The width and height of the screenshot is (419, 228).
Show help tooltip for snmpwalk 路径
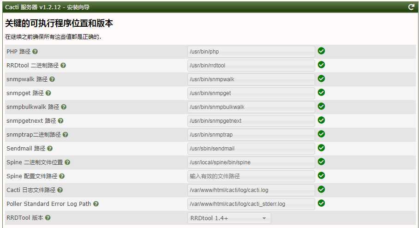pos(52,79)
